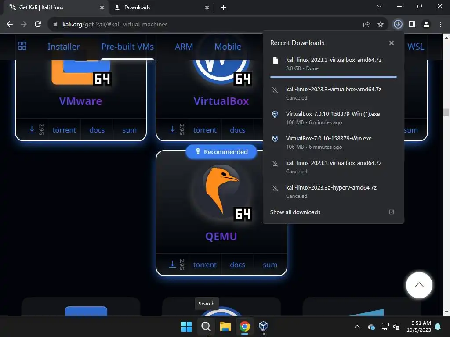Reload the Kali page
450x337 pixels.
point(38,25)
